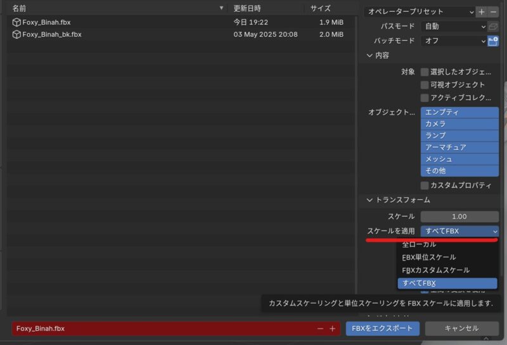Click the Foxy_Binah_bk.fbx file cube icon
The width and height of the screenshot is (507, 345).
16,34
